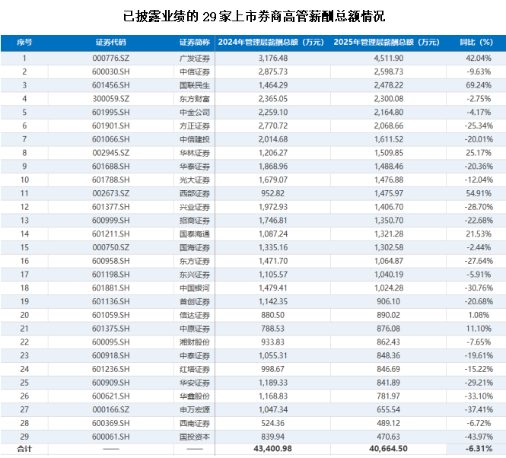This screenshot has width=506, height=458.
Task: Click the 兴业证券 name cell
Action: pyautogui.click(x=195, y=207)
